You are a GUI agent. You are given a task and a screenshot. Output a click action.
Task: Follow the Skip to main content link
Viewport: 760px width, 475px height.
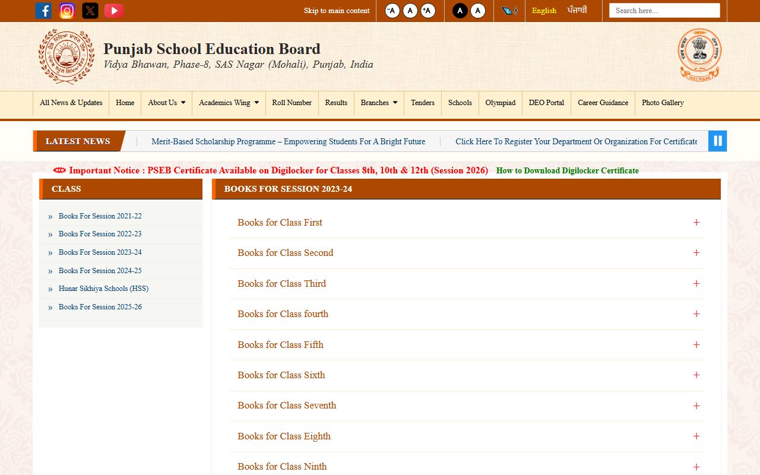337,11
